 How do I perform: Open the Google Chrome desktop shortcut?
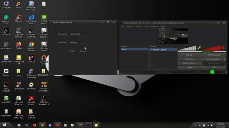point(31,47)
